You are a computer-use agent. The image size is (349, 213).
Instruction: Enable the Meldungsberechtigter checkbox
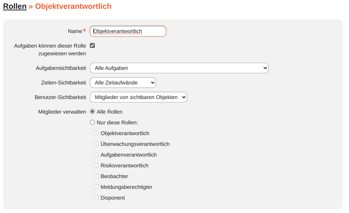tap(96, 187)
